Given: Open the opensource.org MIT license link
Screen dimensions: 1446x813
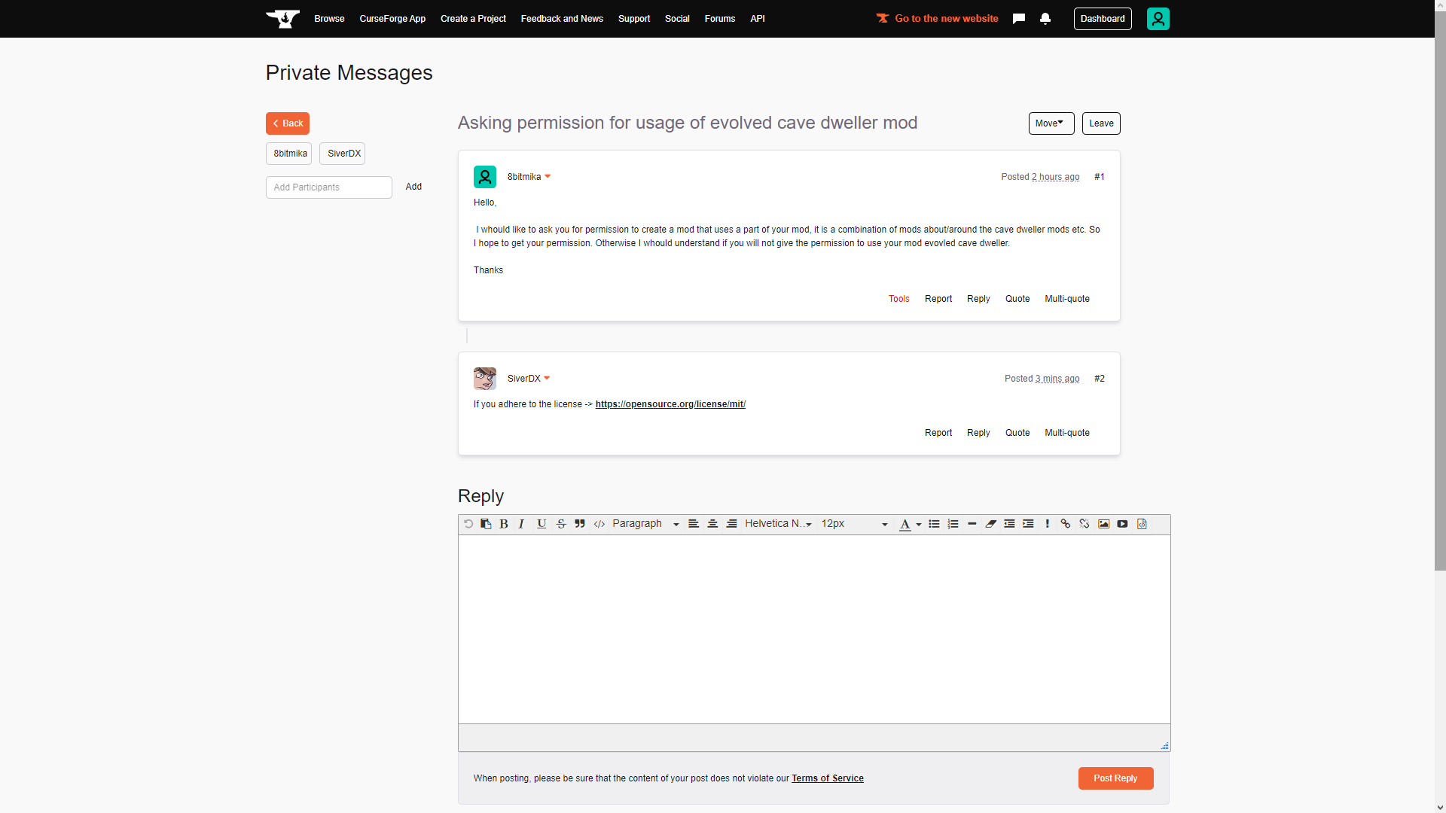Looking at the screenshot, I should pyautogui.click(x=670, y=404).
